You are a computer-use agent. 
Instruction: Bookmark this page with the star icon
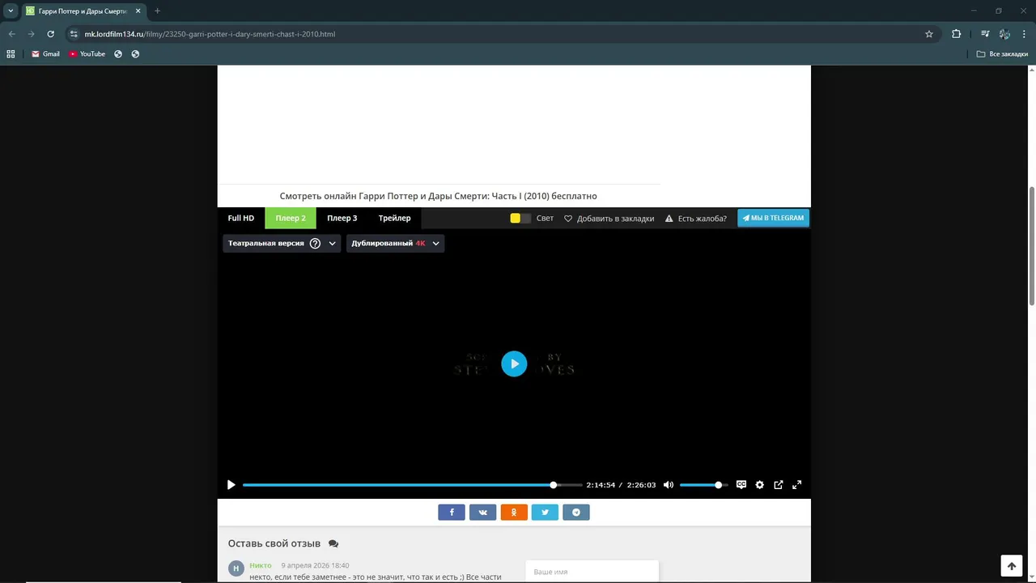tap(929, 34)
